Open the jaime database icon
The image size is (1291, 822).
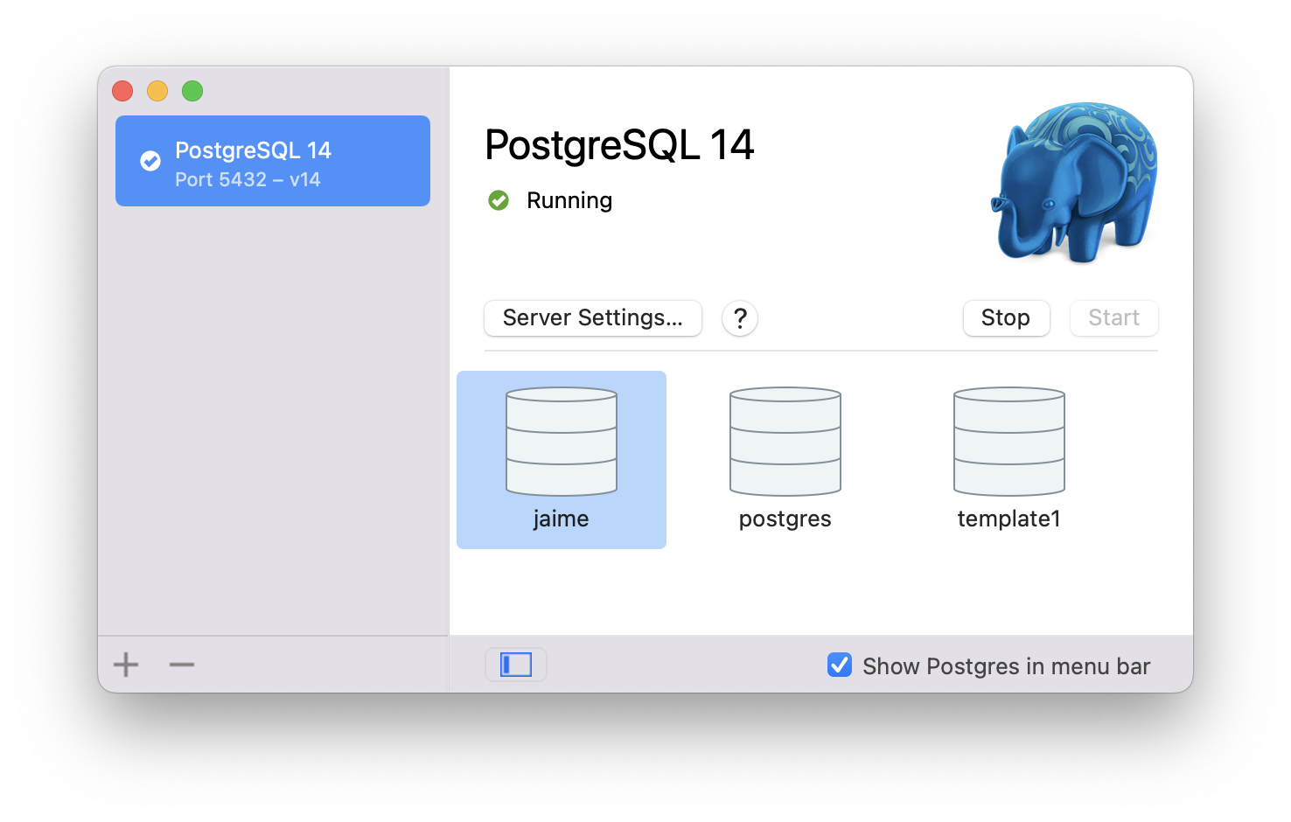click(562, 442)
